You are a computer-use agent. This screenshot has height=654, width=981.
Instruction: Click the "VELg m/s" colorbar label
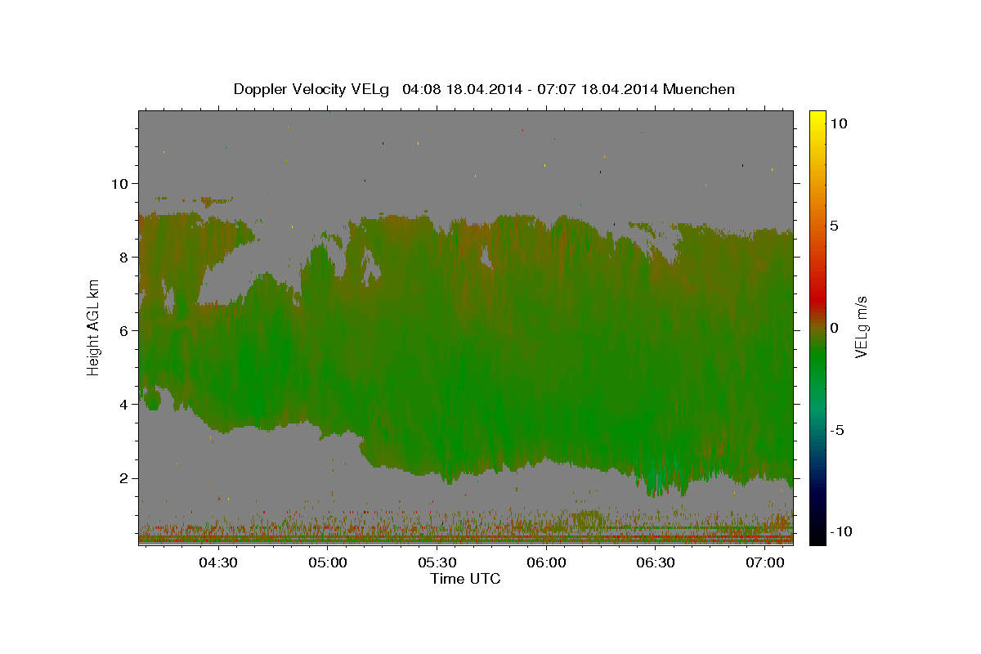861,328
